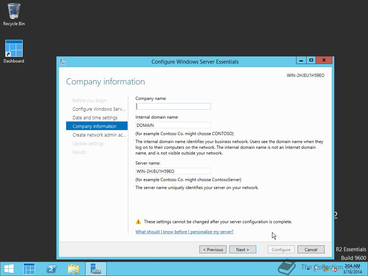368x276 pixels.
Task: Maximize the Configure Essentials window
Action: 311,60
